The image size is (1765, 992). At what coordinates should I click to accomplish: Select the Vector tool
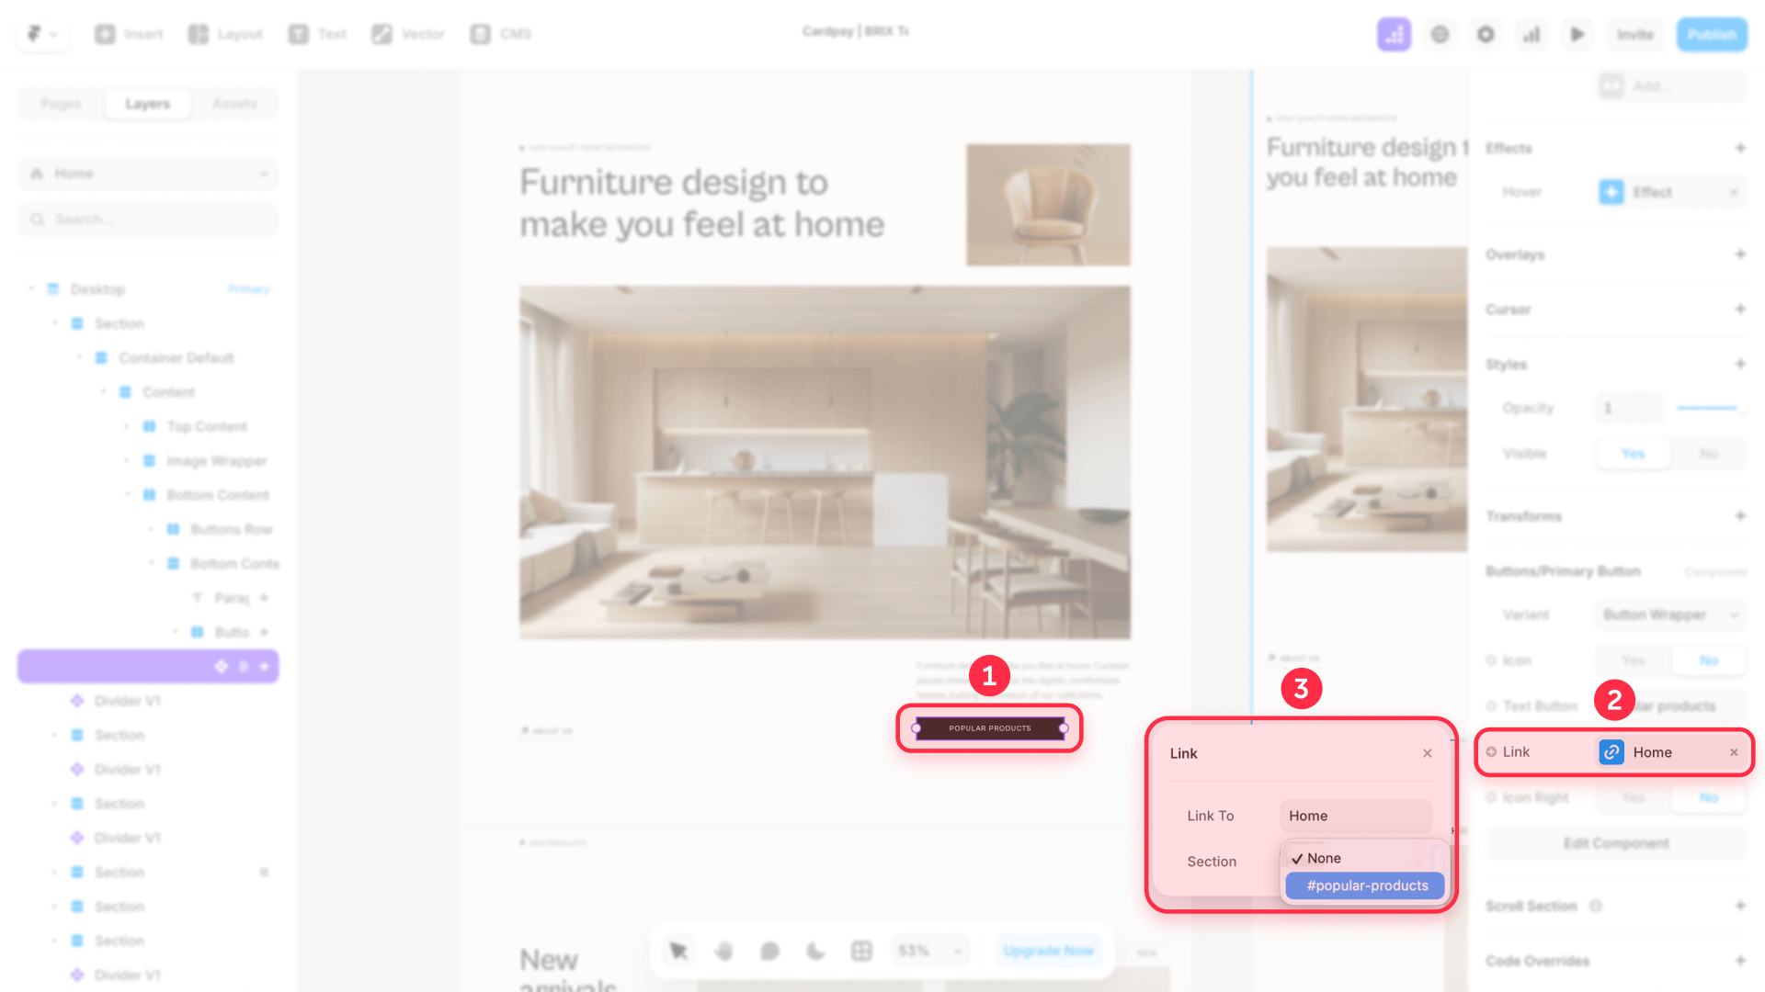[x=408, y=34]
